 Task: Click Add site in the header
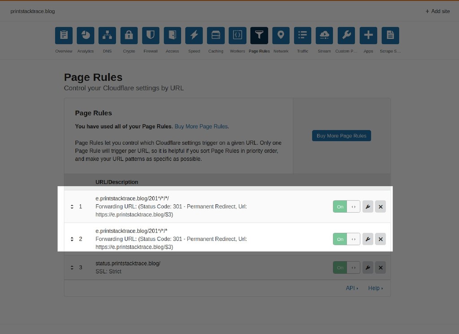437,11
